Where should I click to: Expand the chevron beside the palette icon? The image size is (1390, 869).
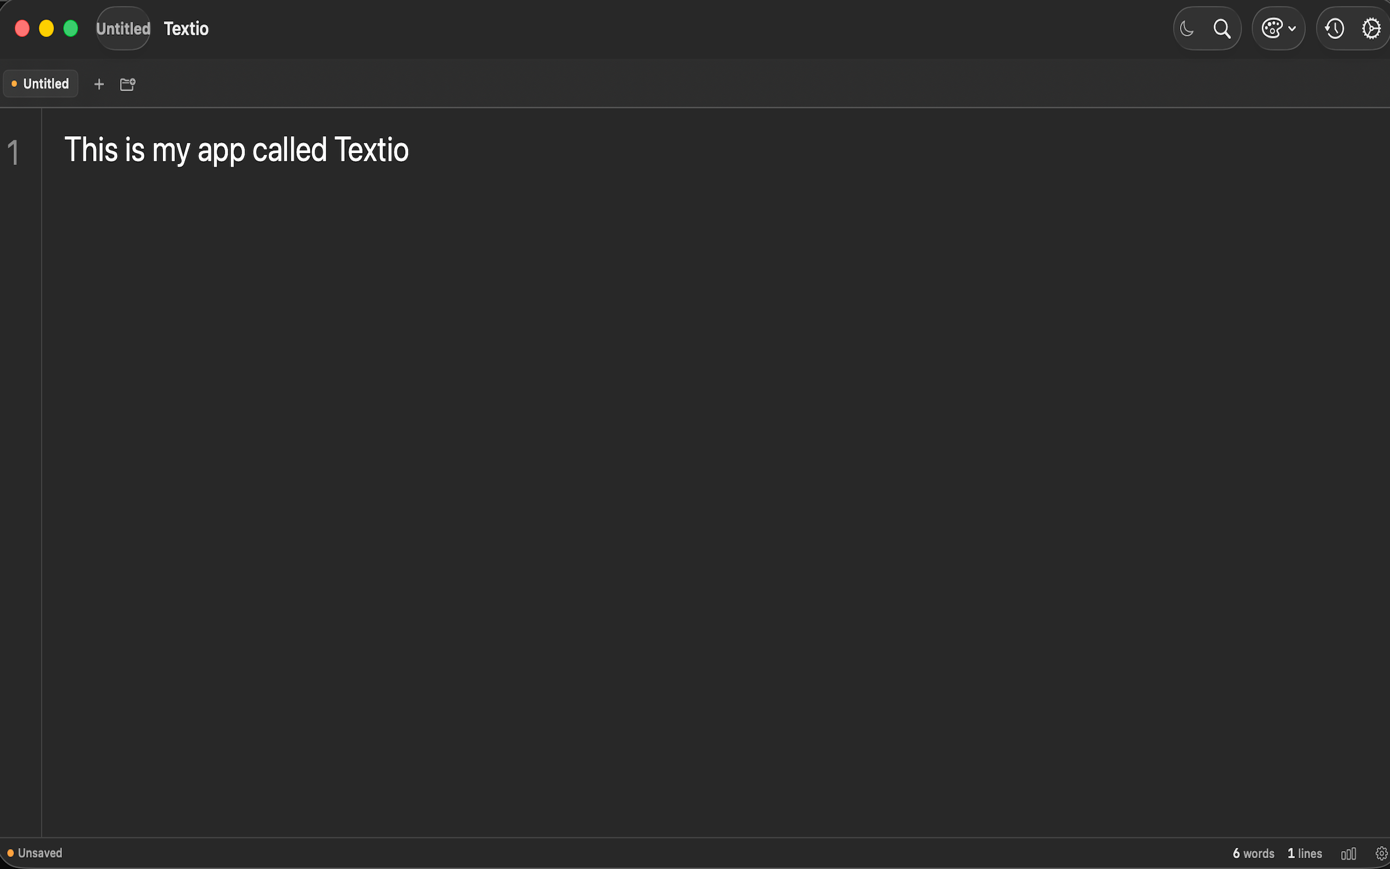[x=1292, y=28]
